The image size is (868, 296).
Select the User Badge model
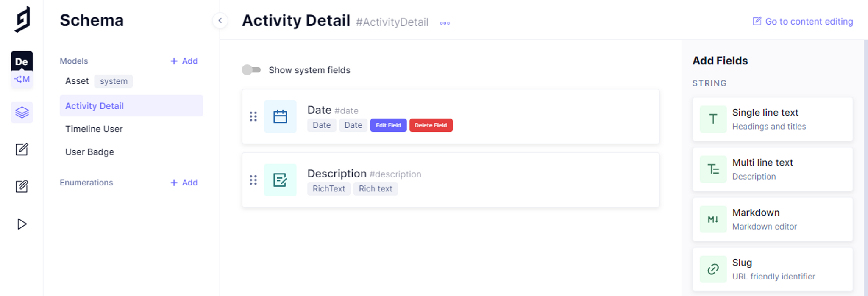[89, 152]
